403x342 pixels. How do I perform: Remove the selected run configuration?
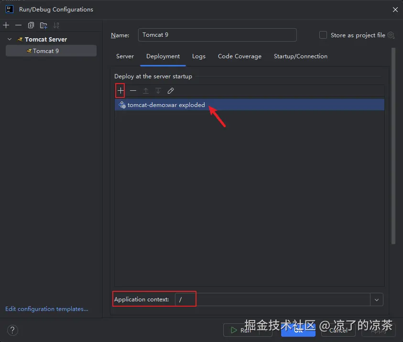tap(18, 25)
